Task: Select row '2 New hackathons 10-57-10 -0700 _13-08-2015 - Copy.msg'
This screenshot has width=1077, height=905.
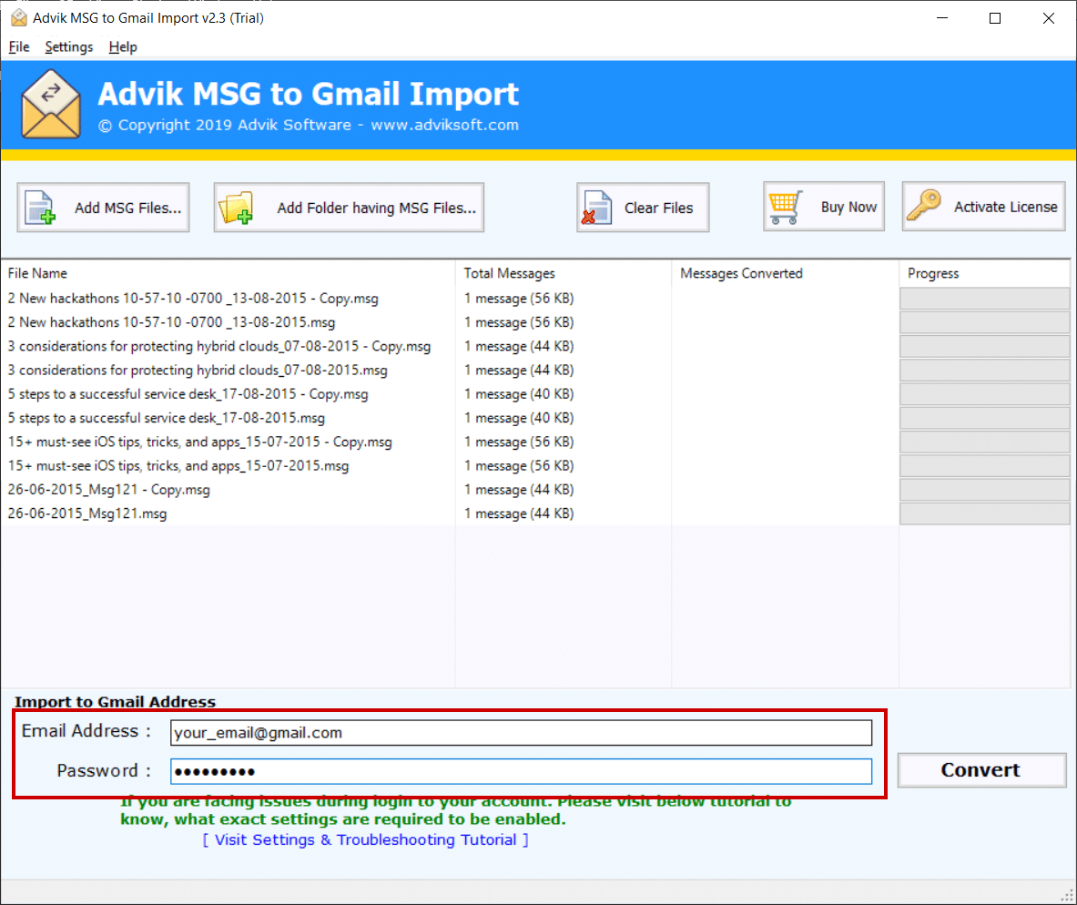Action: click(193, 299)
